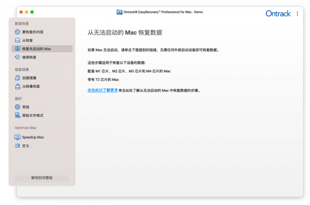The height and width of the screenshot is (205, 310).
Task: Click the Optimize Mac section header
Action: (26, 128)
